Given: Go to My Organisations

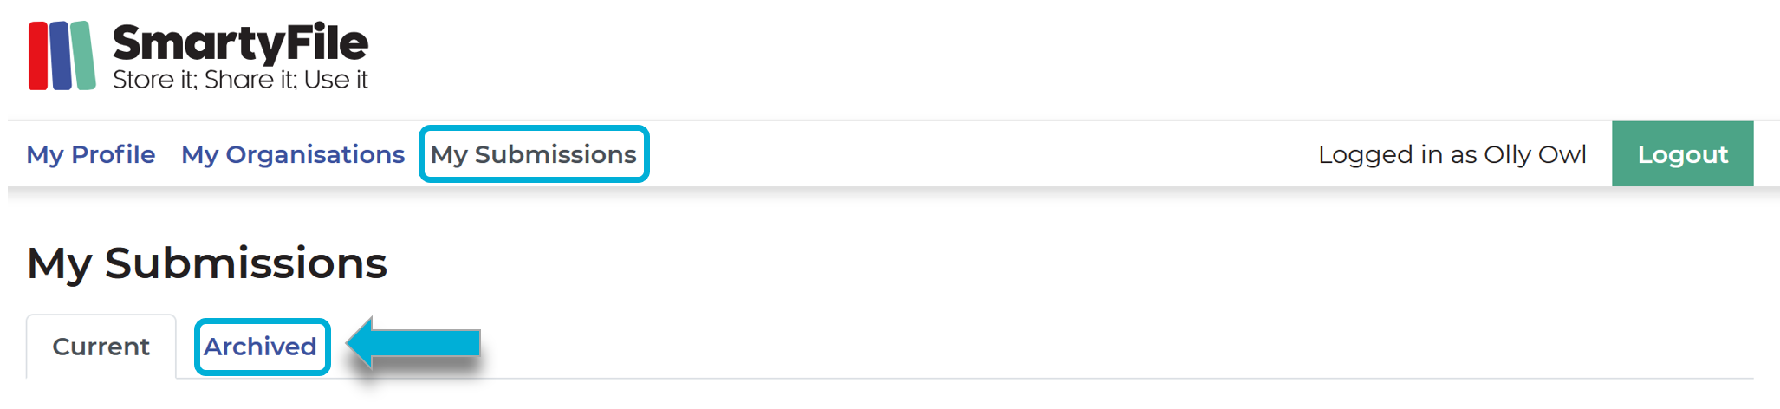Looking at the screenshot, I should tap(293, 154).
